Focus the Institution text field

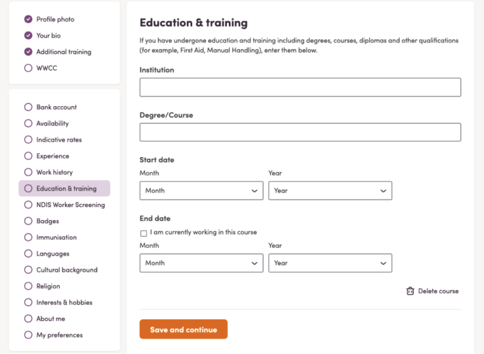[300, 87]
